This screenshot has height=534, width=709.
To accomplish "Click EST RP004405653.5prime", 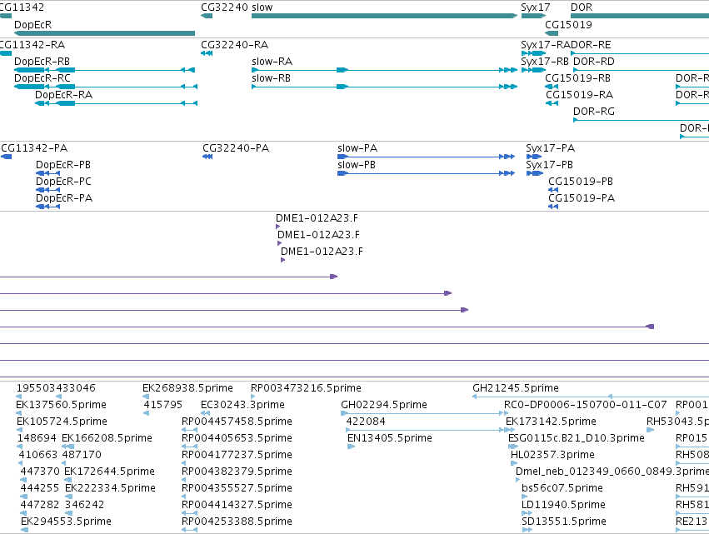I will tap(237, 438).
